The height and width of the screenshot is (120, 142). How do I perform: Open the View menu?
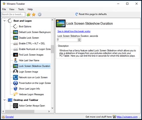tap(12, 9)
